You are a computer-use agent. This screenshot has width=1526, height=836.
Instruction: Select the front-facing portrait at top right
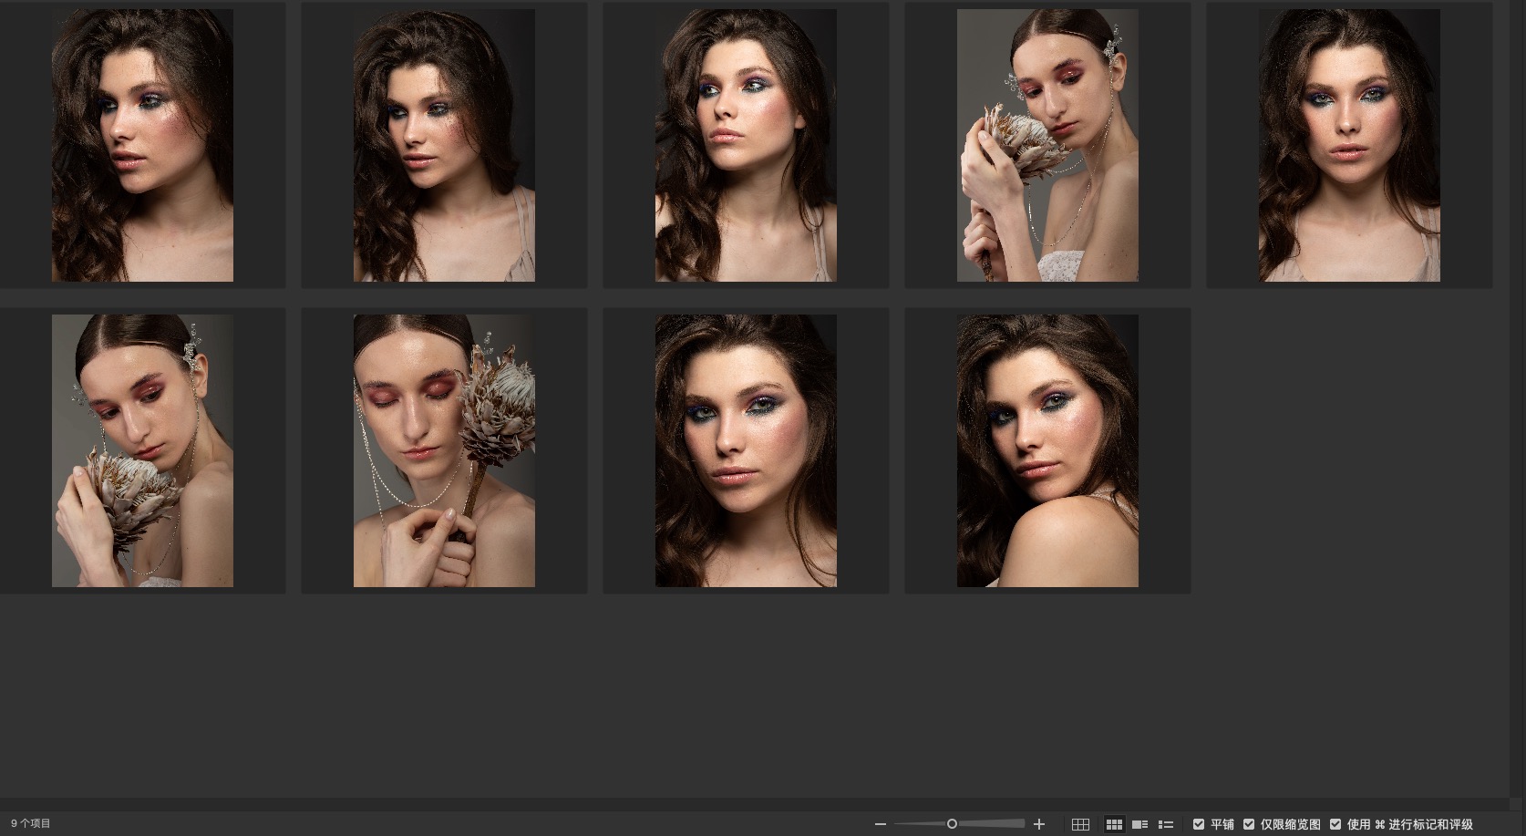coord(1349,146)
